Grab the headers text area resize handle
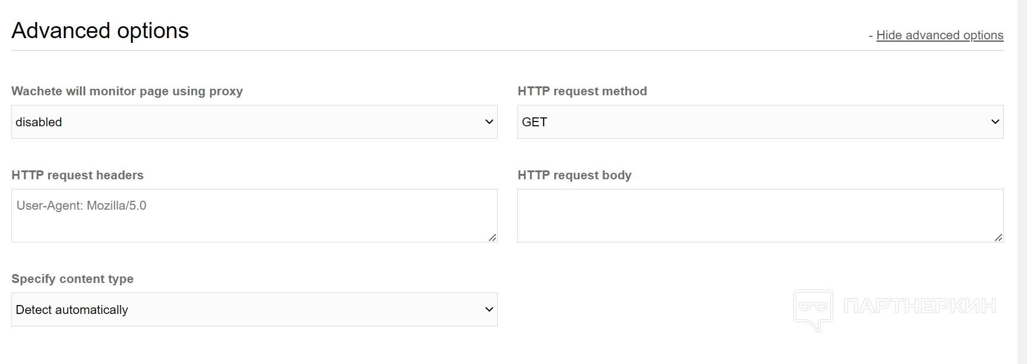 (492, 238)
